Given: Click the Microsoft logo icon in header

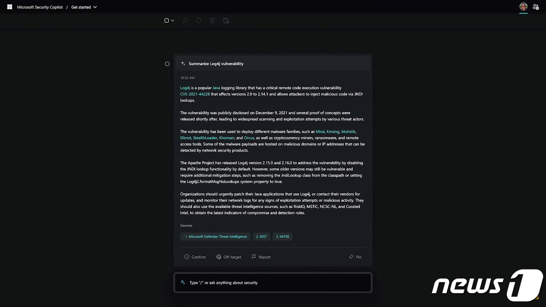Looking at the screenshot, I should (10, 7).
